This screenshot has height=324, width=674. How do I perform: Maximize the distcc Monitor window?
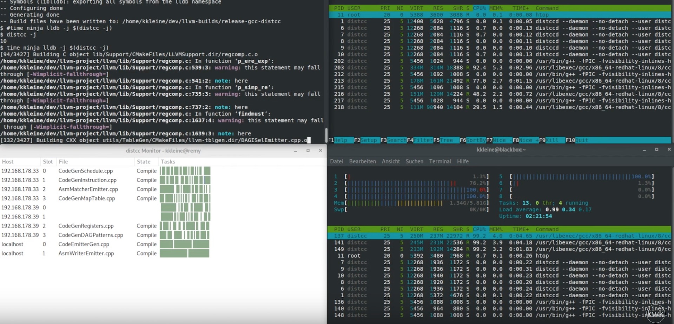pyautogui.click(x=308, y=150)
